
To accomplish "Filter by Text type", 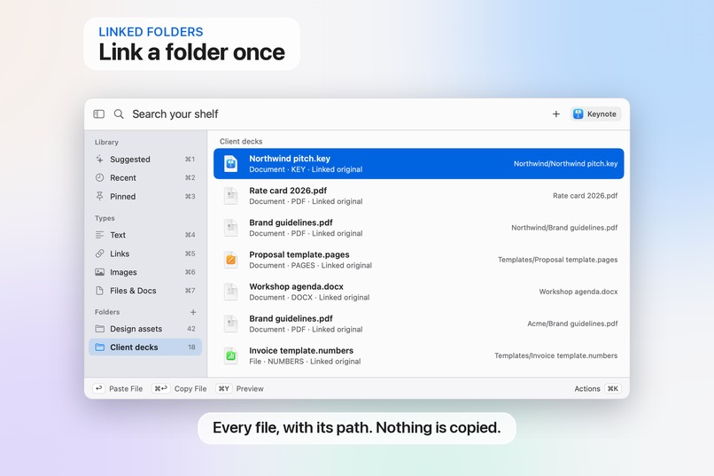I will click(x=145, y=235).
